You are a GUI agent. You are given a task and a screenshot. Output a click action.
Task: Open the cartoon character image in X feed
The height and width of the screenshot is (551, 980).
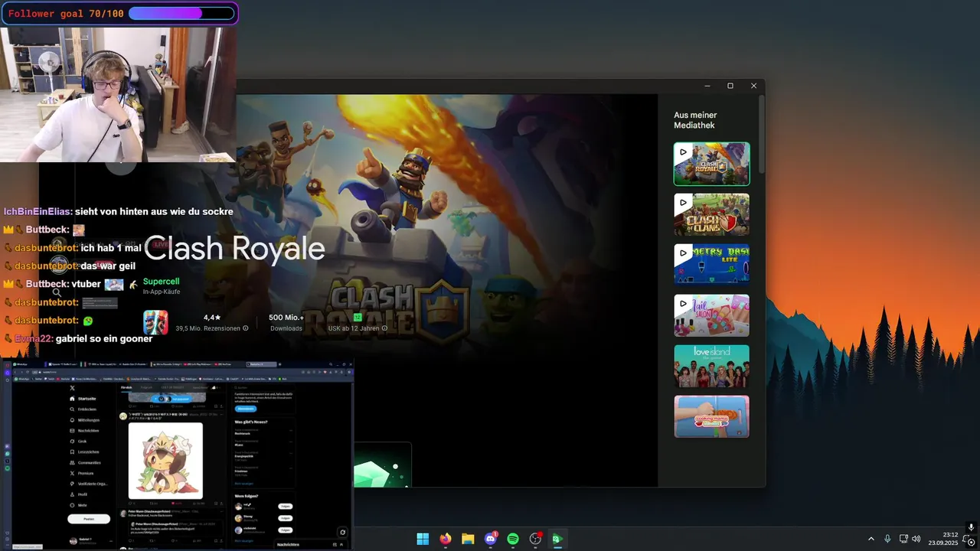(165, 461)
